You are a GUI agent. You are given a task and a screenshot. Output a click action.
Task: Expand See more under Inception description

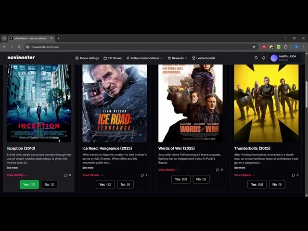(12, 168)
